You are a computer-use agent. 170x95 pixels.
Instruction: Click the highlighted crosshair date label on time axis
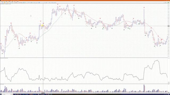click(x=43, y=93)
